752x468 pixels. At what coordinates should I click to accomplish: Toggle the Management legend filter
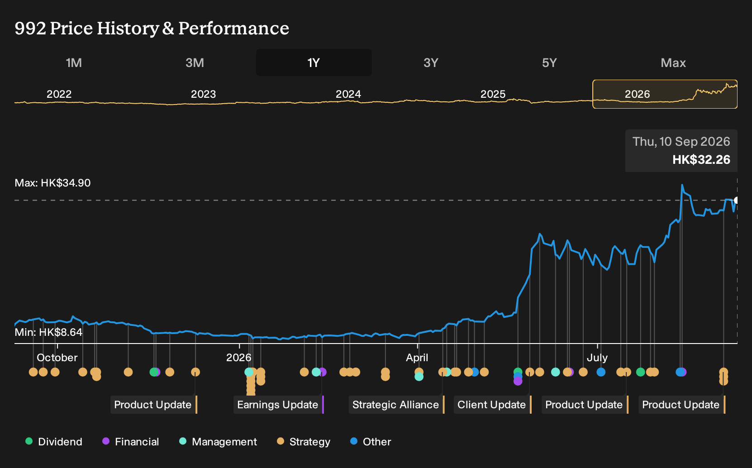218,442
